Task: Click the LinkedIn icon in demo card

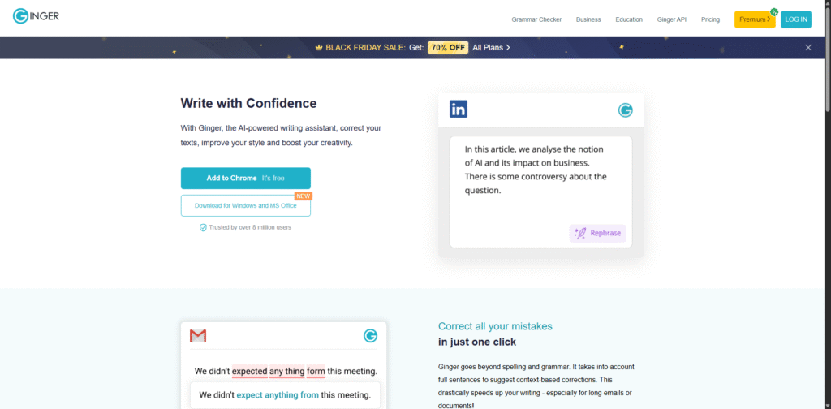Action: point(459,109)
